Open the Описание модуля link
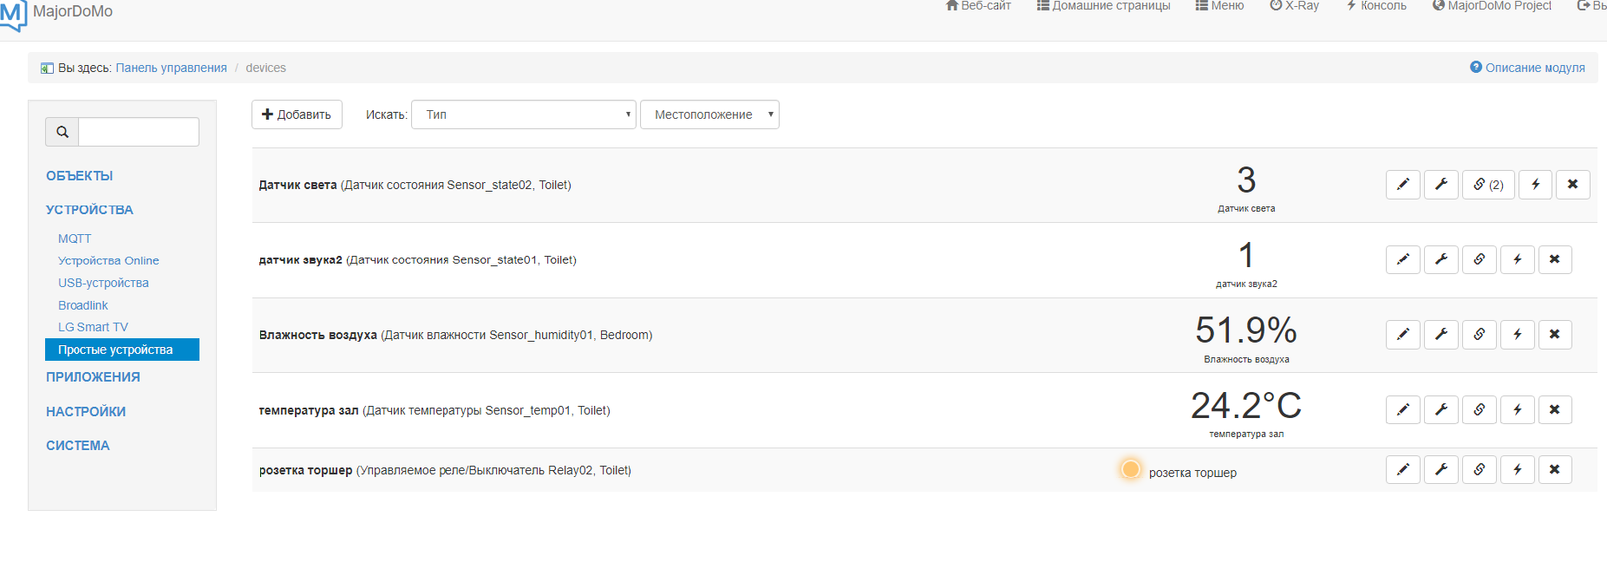Viewport: 1607px width, 562px height. pos(1527,68)
